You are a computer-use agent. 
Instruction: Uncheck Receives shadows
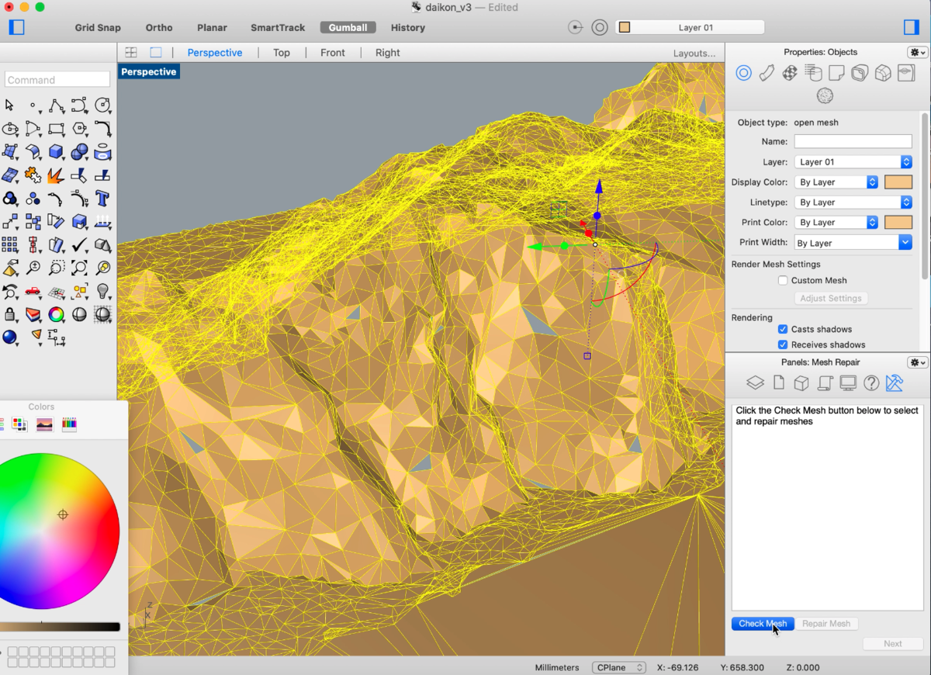click(783, 345)
